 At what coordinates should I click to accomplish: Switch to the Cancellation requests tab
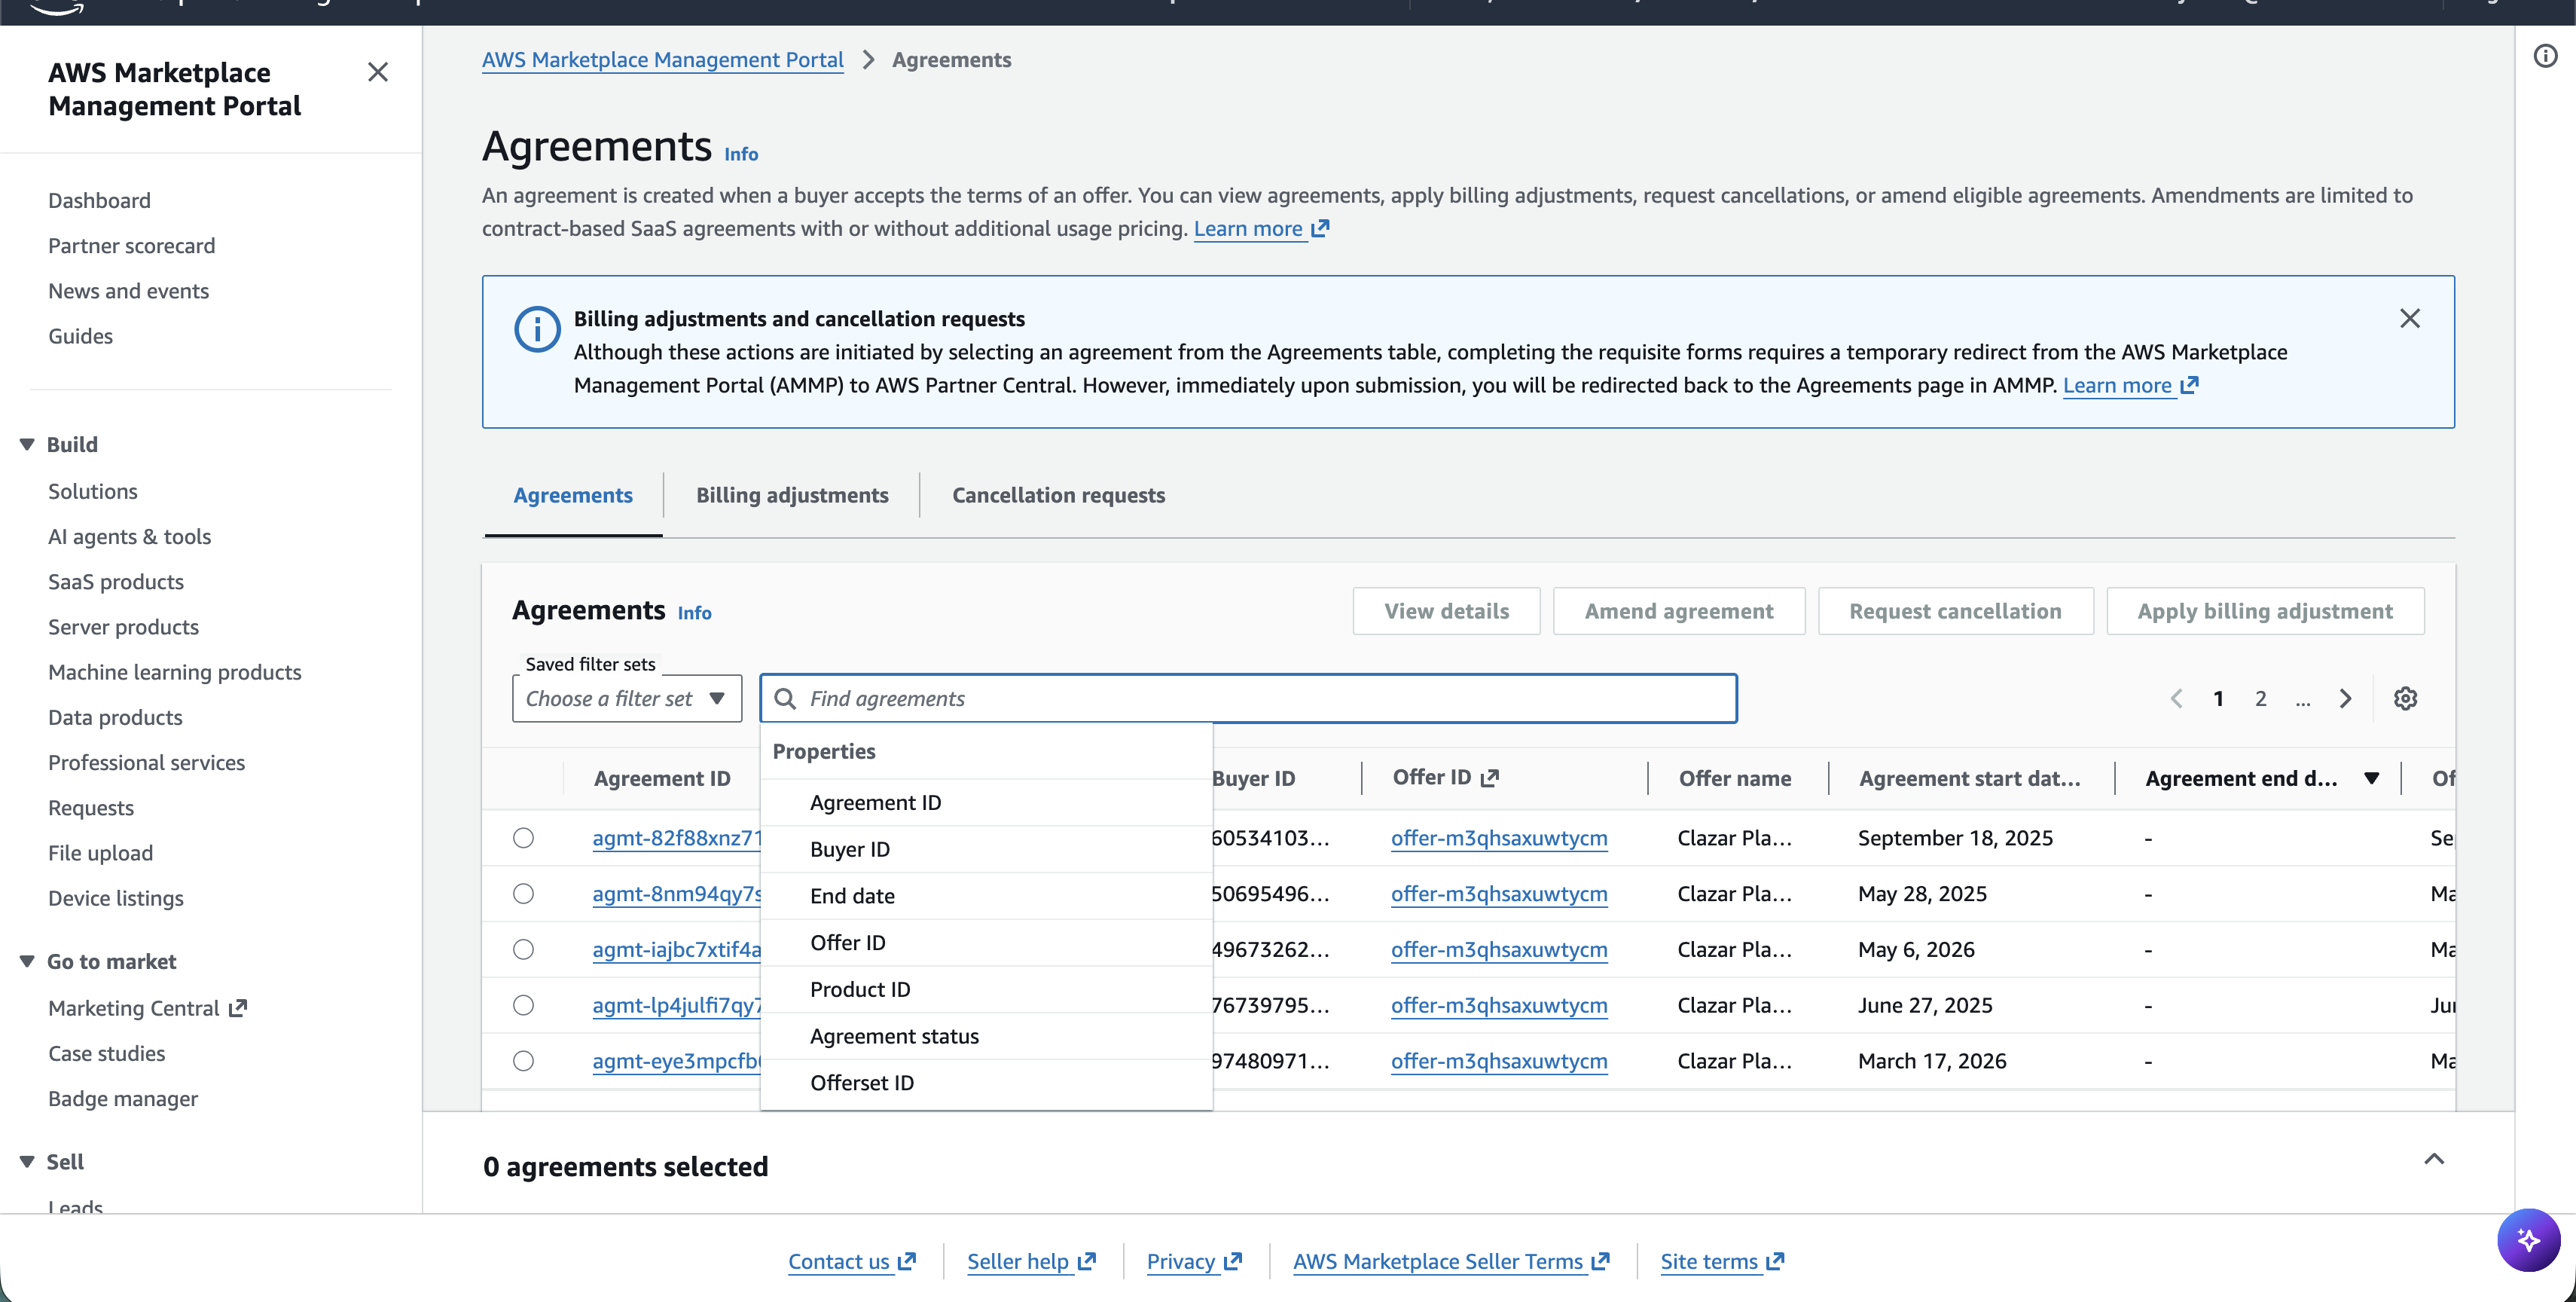1058,495
